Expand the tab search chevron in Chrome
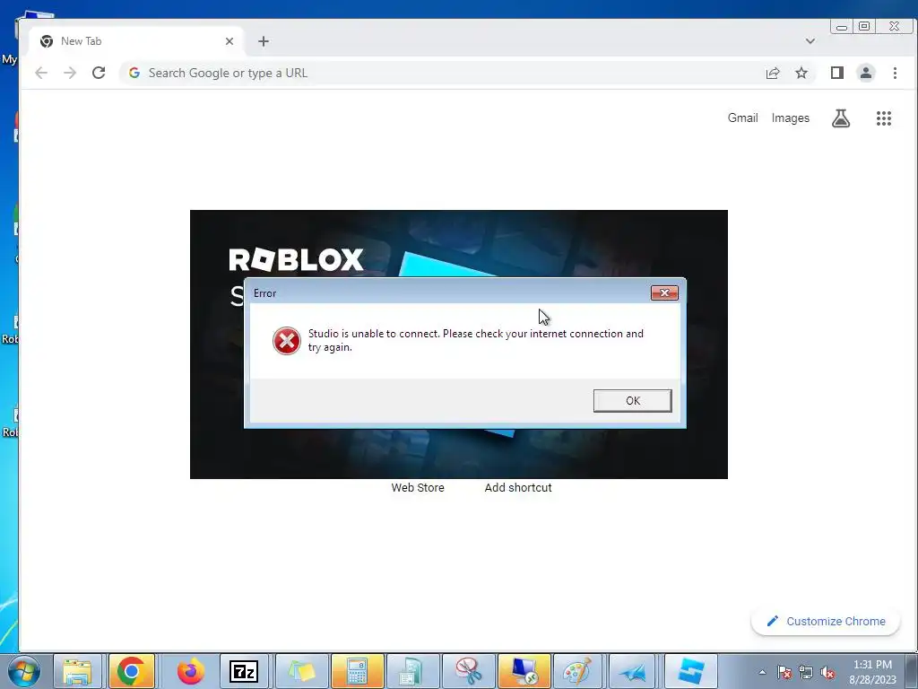 coord(810,41)
